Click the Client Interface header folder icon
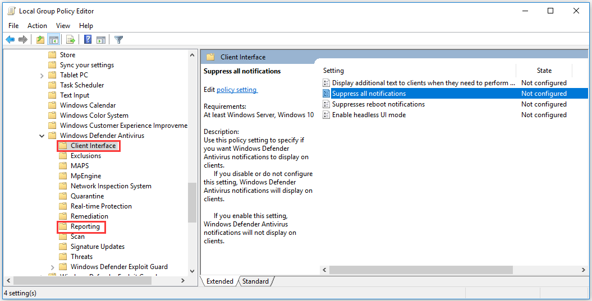The height and width of the screenshot is (301, 592). point(210,57)
